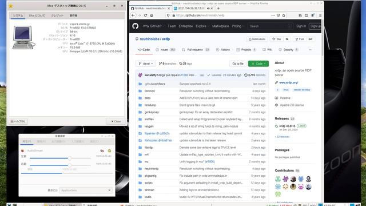Switch to Issues tab
The height and width of the screenshot is (206, 366).
165,50
